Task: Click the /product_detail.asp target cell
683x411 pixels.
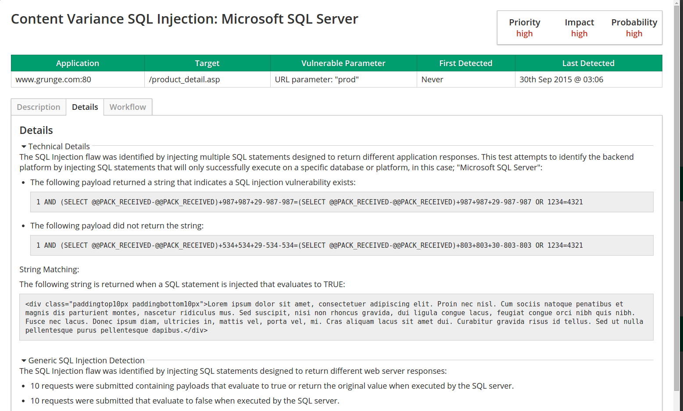Action: [184, 80]
